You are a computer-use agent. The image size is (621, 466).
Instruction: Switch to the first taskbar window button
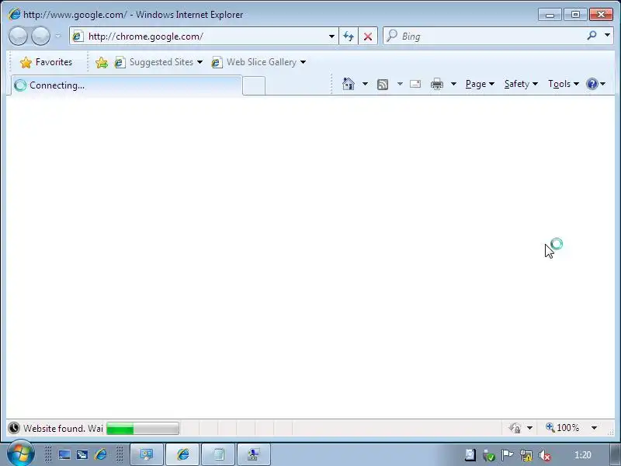coord(147,454)
